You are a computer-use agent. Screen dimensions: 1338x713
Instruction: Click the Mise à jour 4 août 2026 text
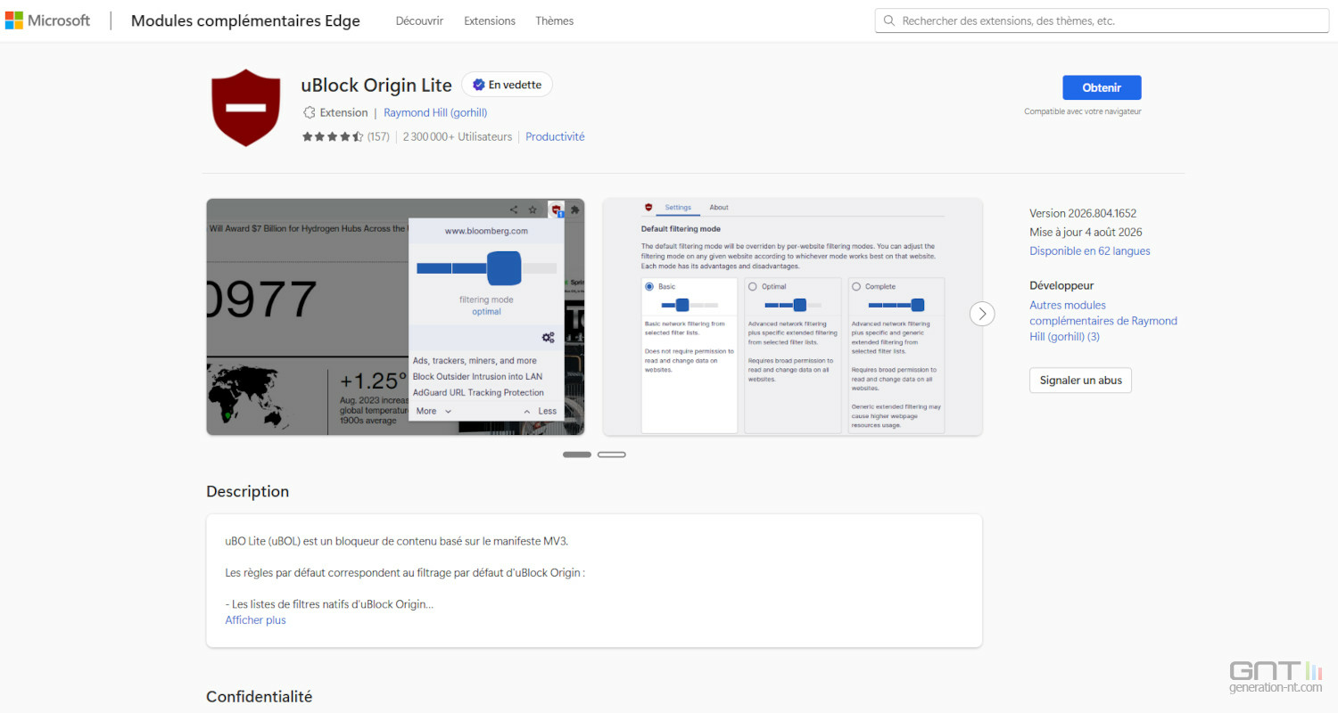[1086, 233]
